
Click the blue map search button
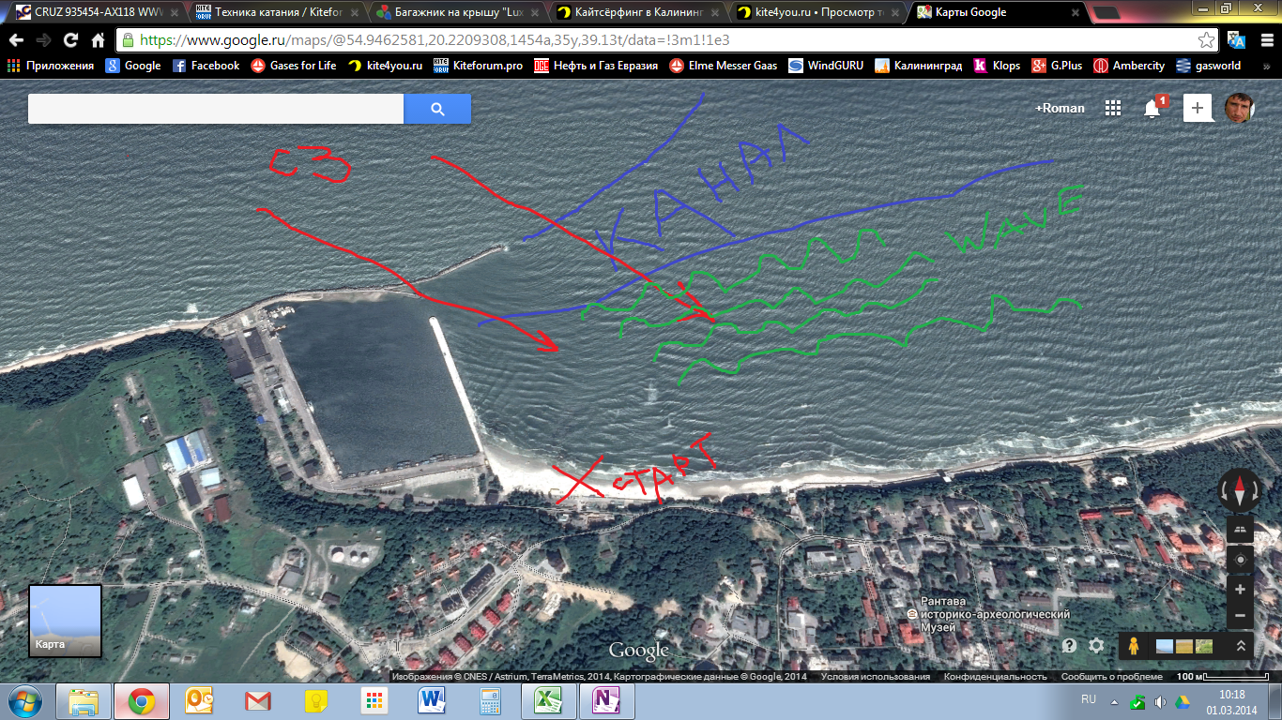(437, 109)
